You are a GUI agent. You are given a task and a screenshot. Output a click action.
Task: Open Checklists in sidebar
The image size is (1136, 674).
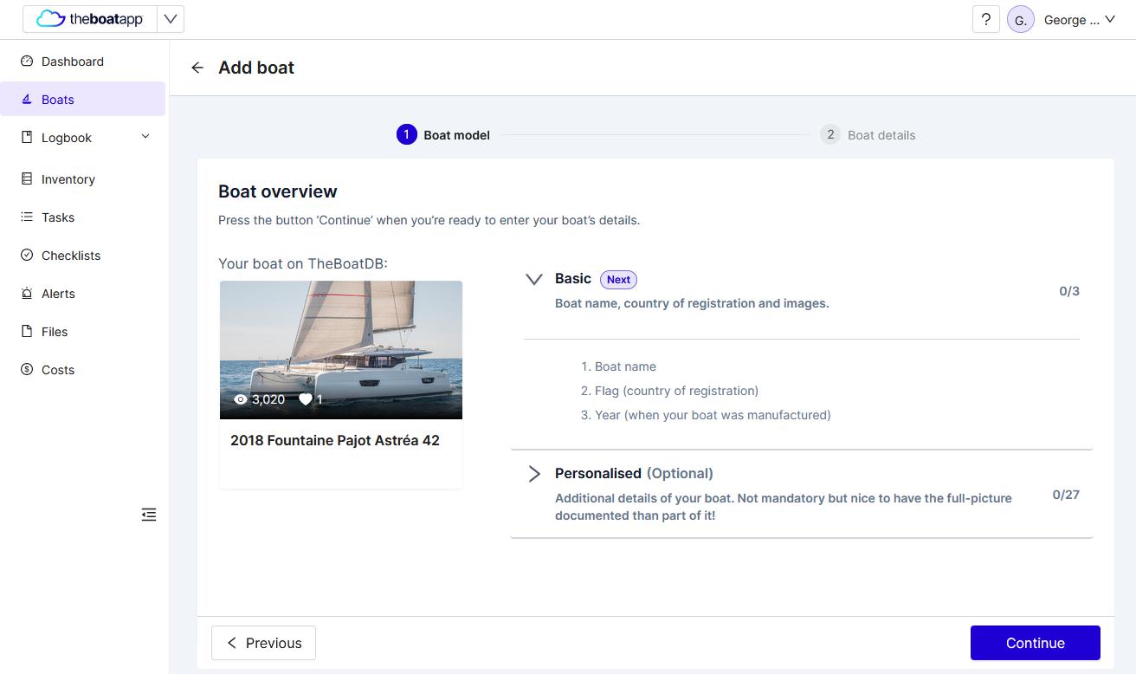pos(83,256)
